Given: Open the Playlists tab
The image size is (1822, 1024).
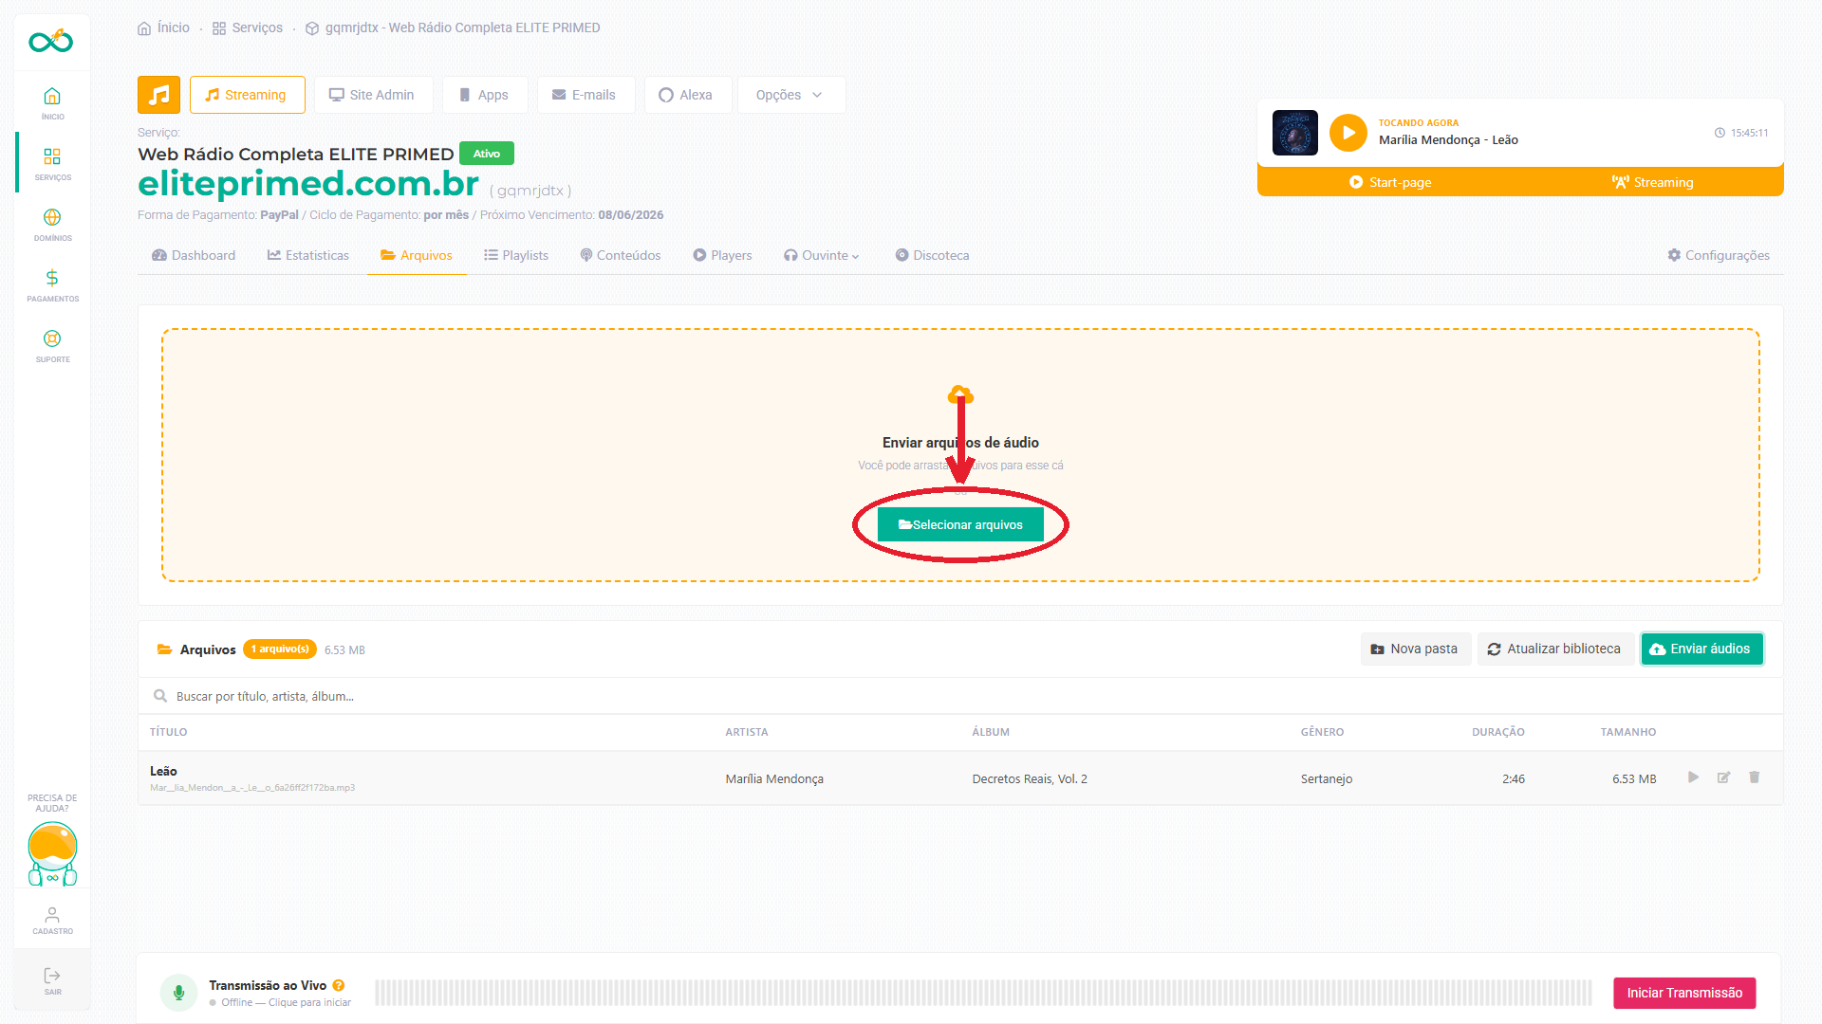Looking at the screenshot, I should coord(516,255).
